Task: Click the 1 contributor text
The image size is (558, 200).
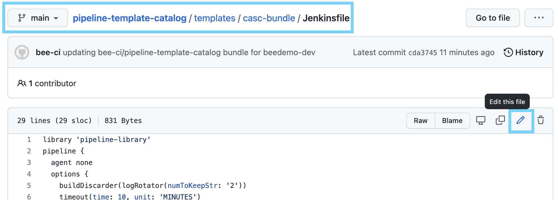Action: pyautogui.click(x=52, y=83)
